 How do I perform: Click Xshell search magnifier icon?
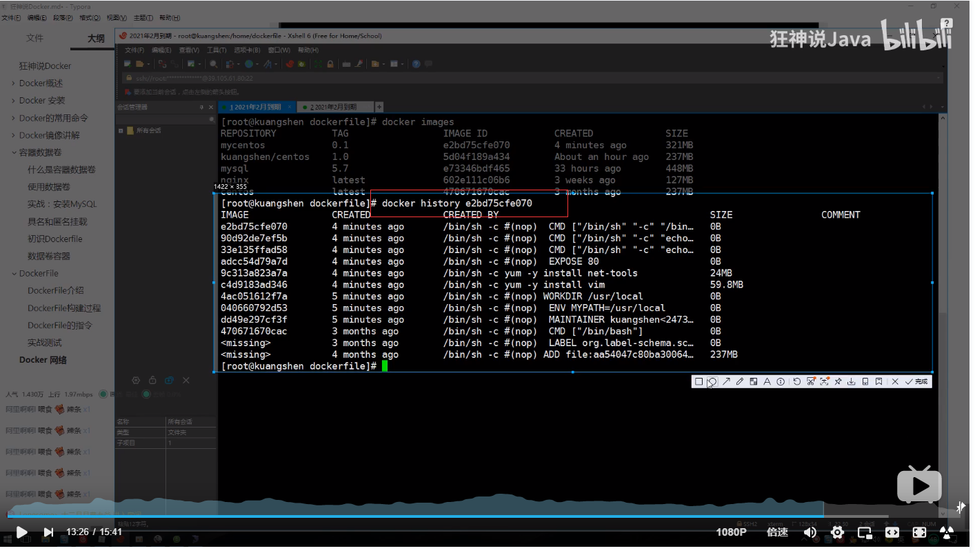click(214, 64)
